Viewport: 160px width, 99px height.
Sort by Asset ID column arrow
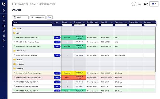coord(112,22)
